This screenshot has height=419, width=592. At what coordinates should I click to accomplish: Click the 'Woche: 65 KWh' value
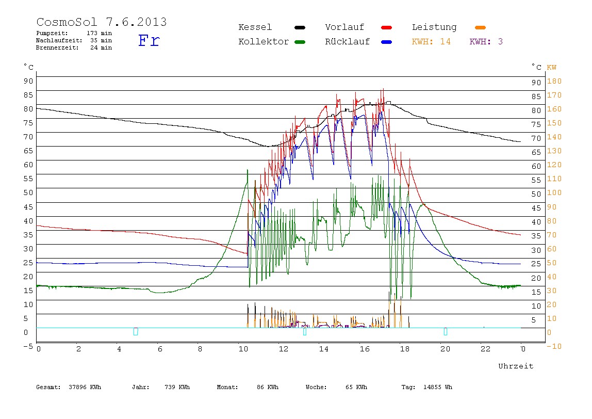point(336,387)
